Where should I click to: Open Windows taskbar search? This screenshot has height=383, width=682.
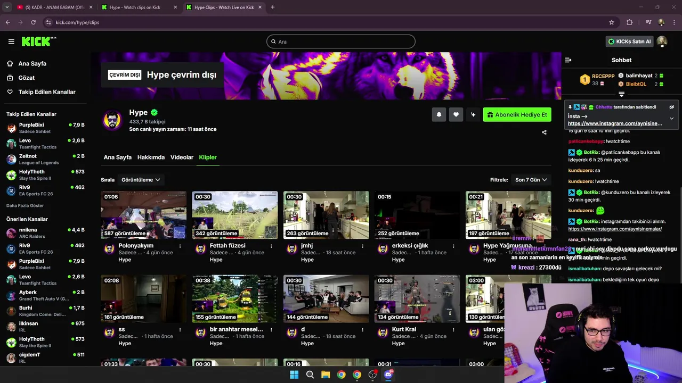tap(310, 374)
